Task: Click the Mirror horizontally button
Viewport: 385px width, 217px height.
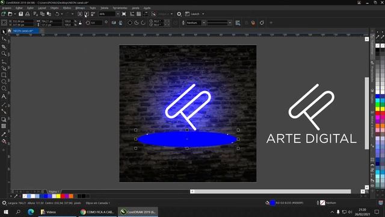Action: click(114, 23)
